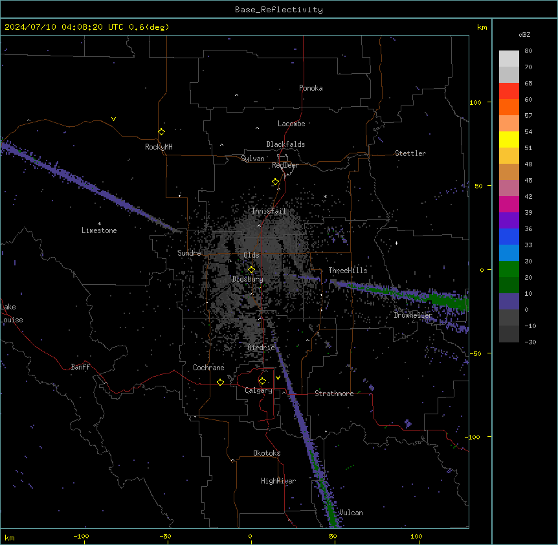Click the ThreeHills label

[x=348, y=271]
